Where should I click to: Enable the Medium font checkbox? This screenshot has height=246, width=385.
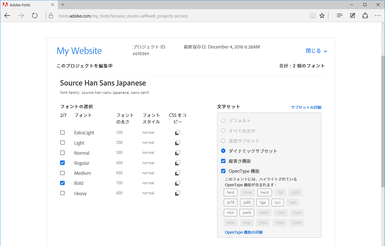(62, 173)
